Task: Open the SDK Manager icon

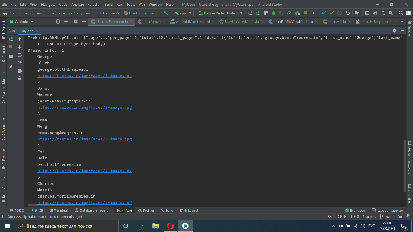Action: tap(391, 13)
